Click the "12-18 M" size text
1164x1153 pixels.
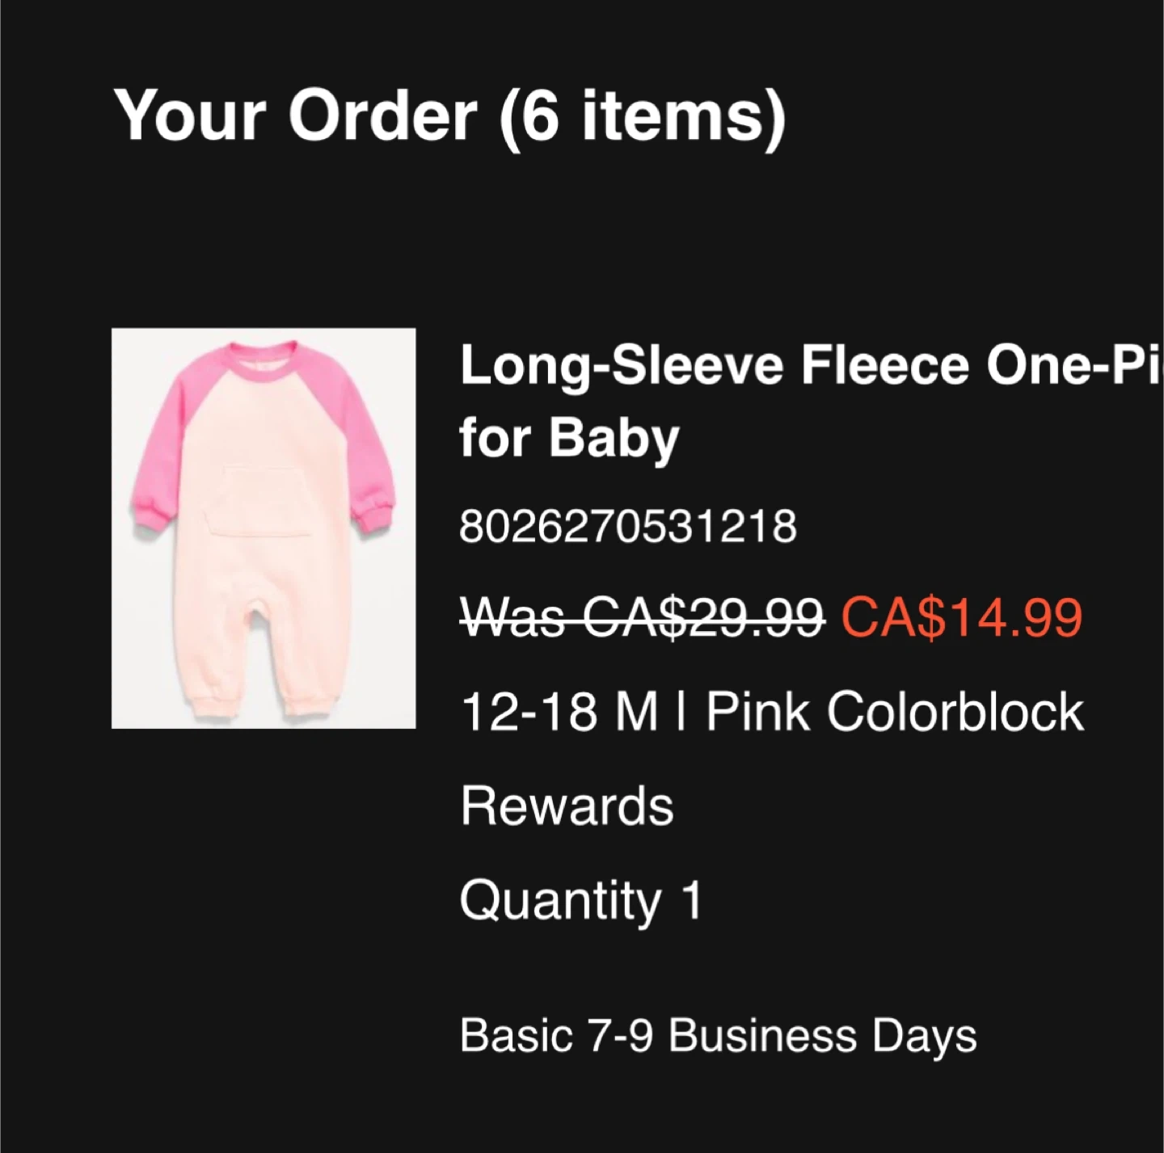point(559,712)
